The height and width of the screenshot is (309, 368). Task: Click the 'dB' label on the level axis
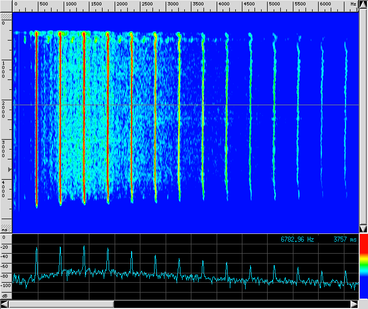point(5,295)
